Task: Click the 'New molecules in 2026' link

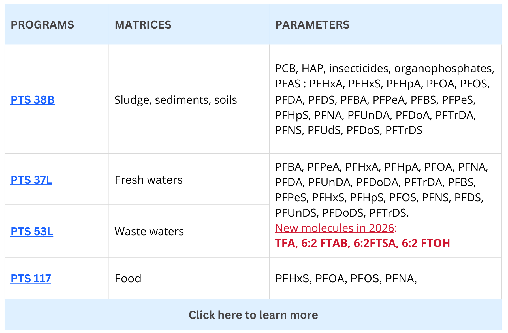Action: point(335,228)
